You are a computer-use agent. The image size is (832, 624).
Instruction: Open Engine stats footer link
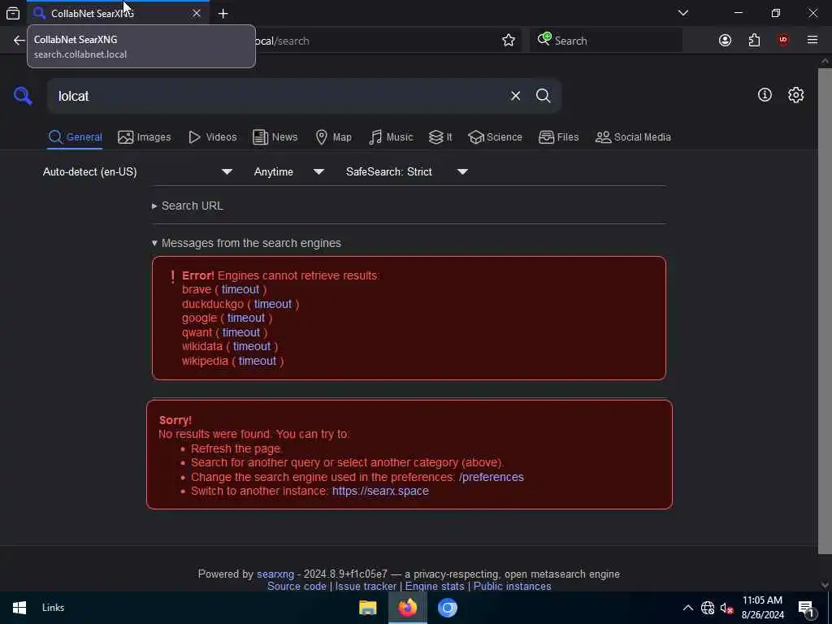click(x=435, y=587)
